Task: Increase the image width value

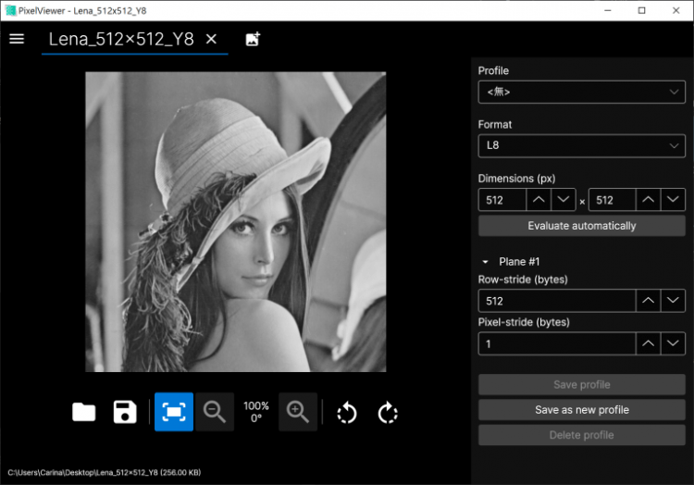Action: (539, 200)
